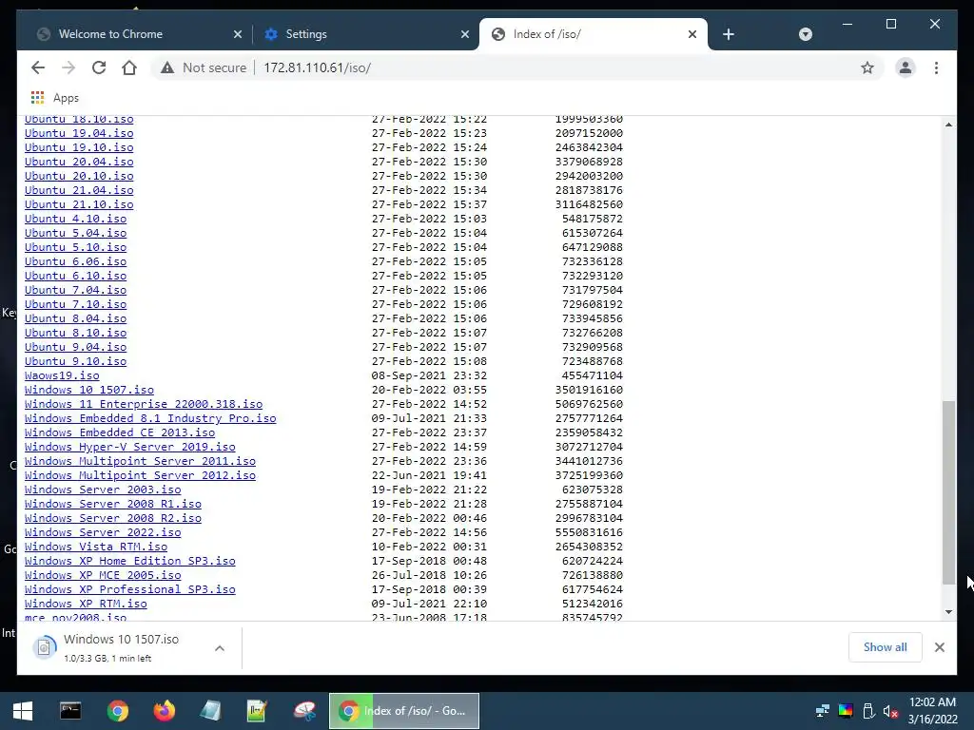Image resolution: width=974 pixels, height=730 pixels.
Task: Open the Chrome three-dot menu
Action: click(x=936, y=67)
